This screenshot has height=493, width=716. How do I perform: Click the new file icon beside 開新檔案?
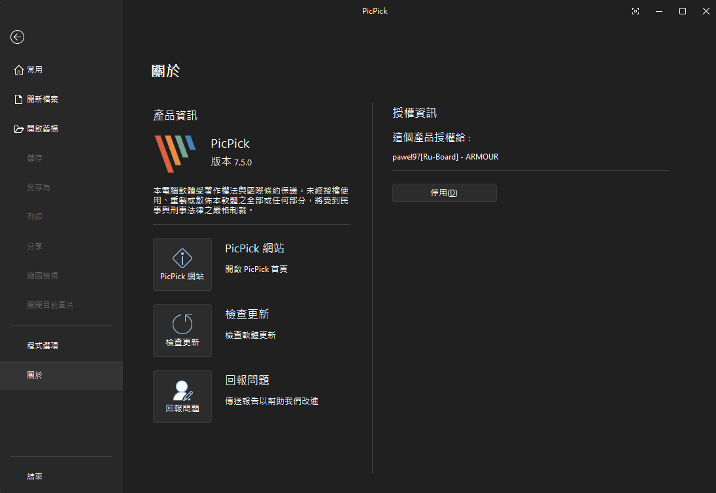point(19,99)
